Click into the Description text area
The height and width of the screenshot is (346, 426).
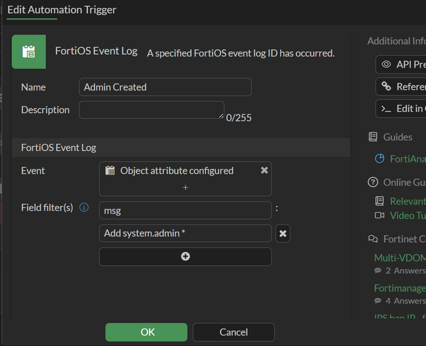151,110
